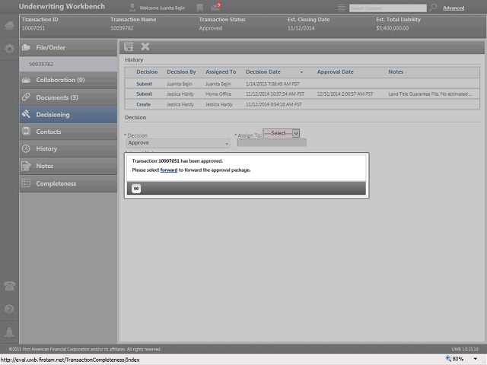The image size is (487, 365).
Task: Open the Notes menu item
Action: click(68, 166)
